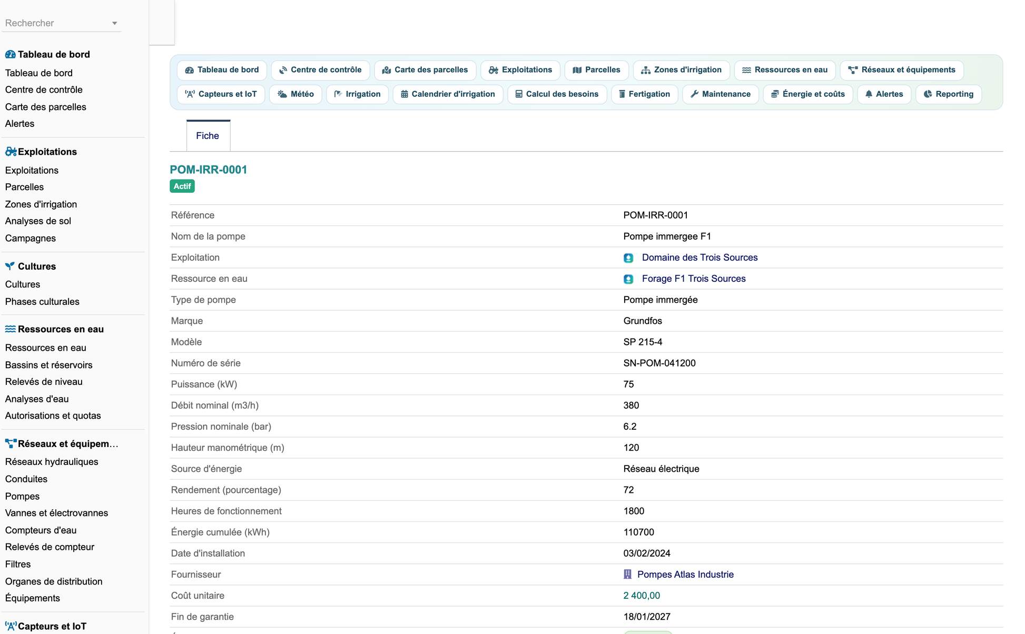Open Pompes in sidebar
This screenshot has width=1025, height=634.
coord(22,497)
